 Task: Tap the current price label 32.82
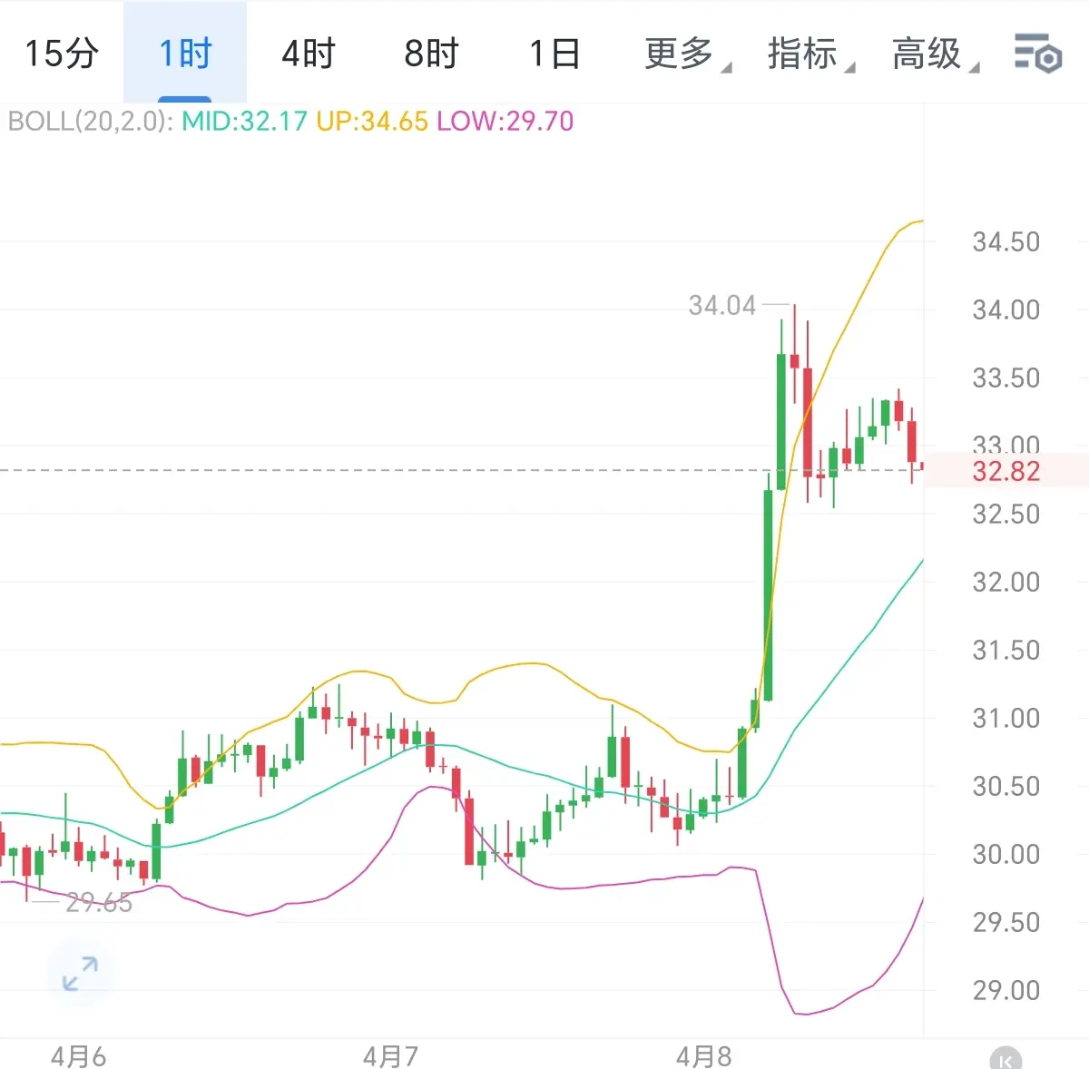point(1006,471)
